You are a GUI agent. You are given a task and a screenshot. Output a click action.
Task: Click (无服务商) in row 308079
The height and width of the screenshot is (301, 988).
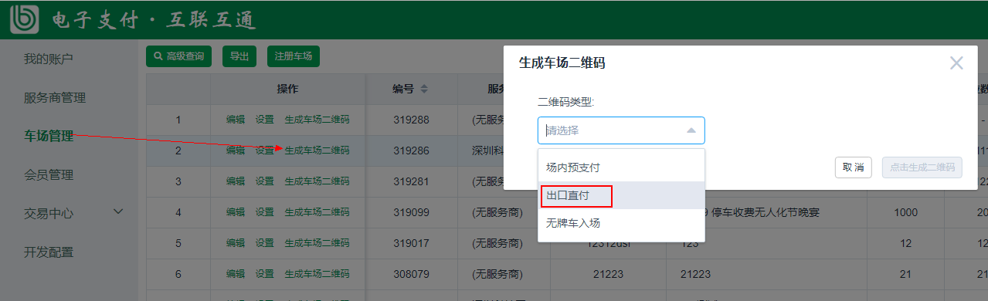click(497, 274)
